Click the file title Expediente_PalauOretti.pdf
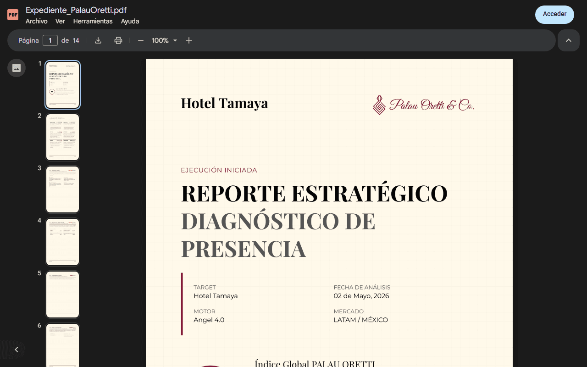This screenshot has height=367, width=587. click(76, 10)
